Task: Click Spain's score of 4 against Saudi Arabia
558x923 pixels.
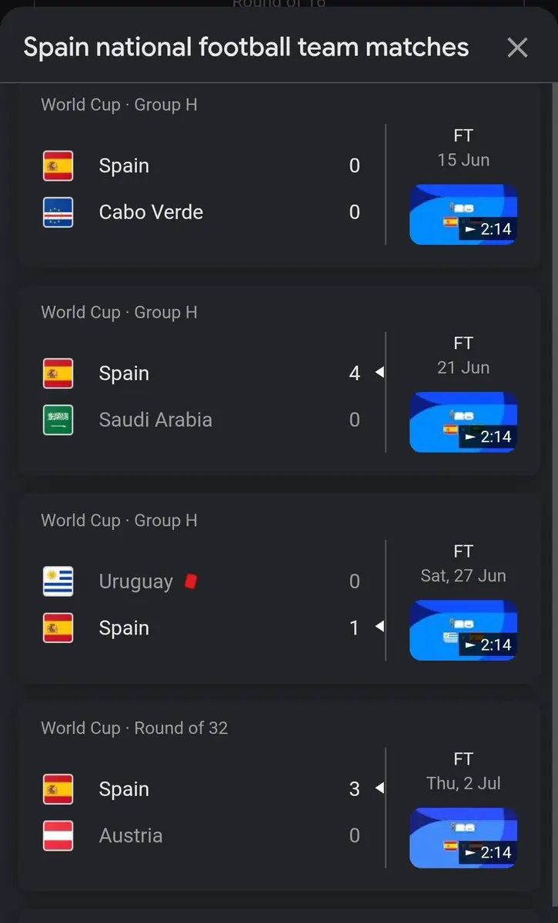Action: [354, 374]
